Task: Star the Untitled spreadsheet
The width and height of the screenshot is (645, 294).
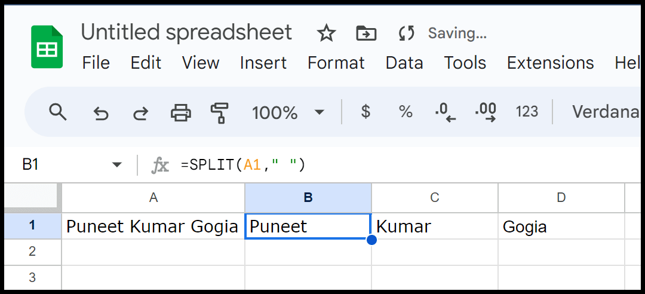Action: [326, 33]
